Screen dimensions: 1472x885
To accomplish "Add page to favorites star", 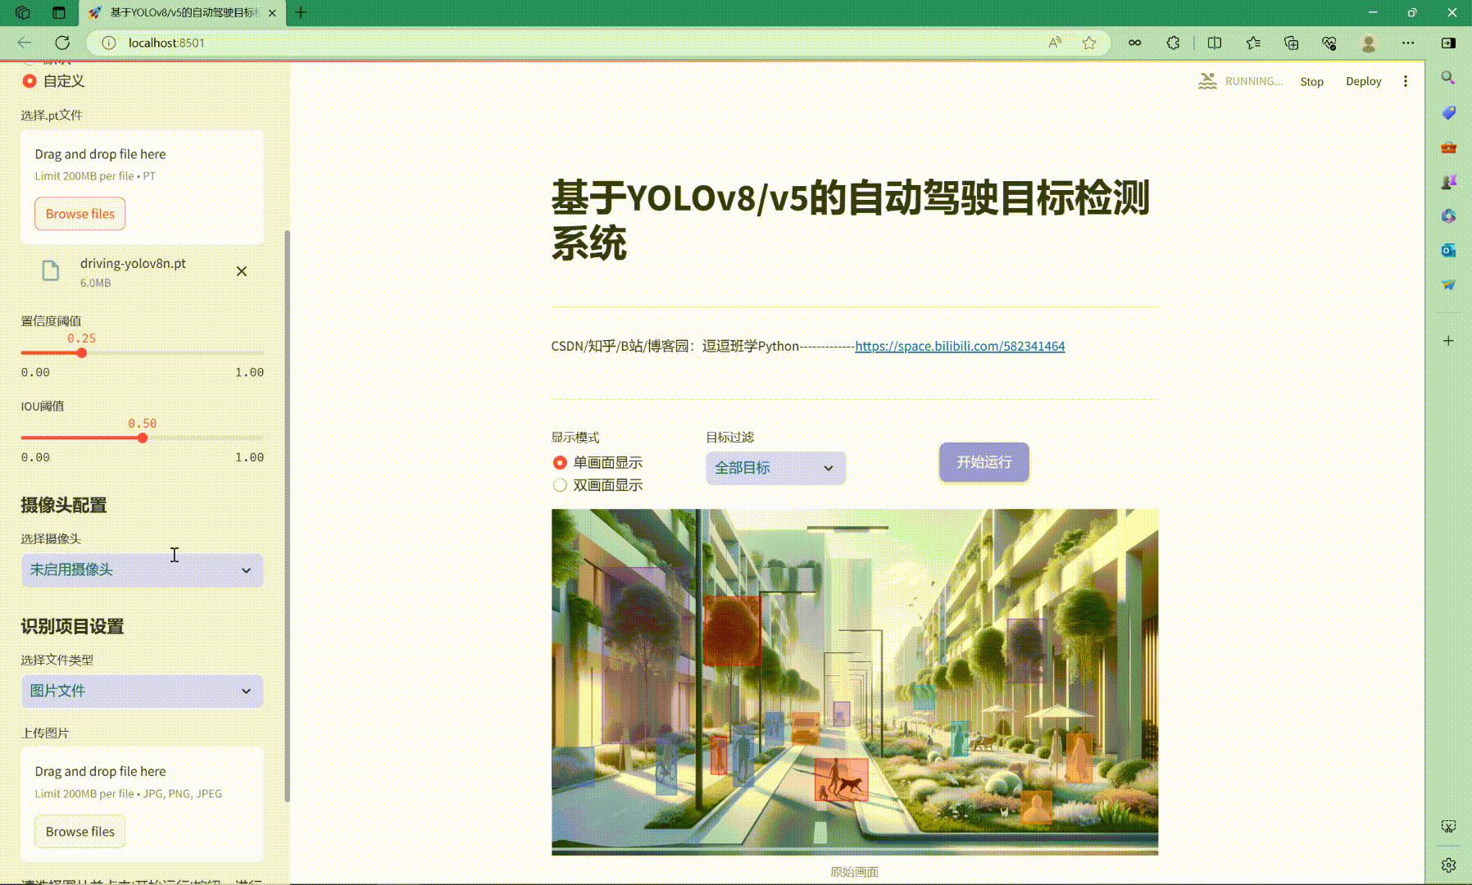I will (x=1089, y=43).
